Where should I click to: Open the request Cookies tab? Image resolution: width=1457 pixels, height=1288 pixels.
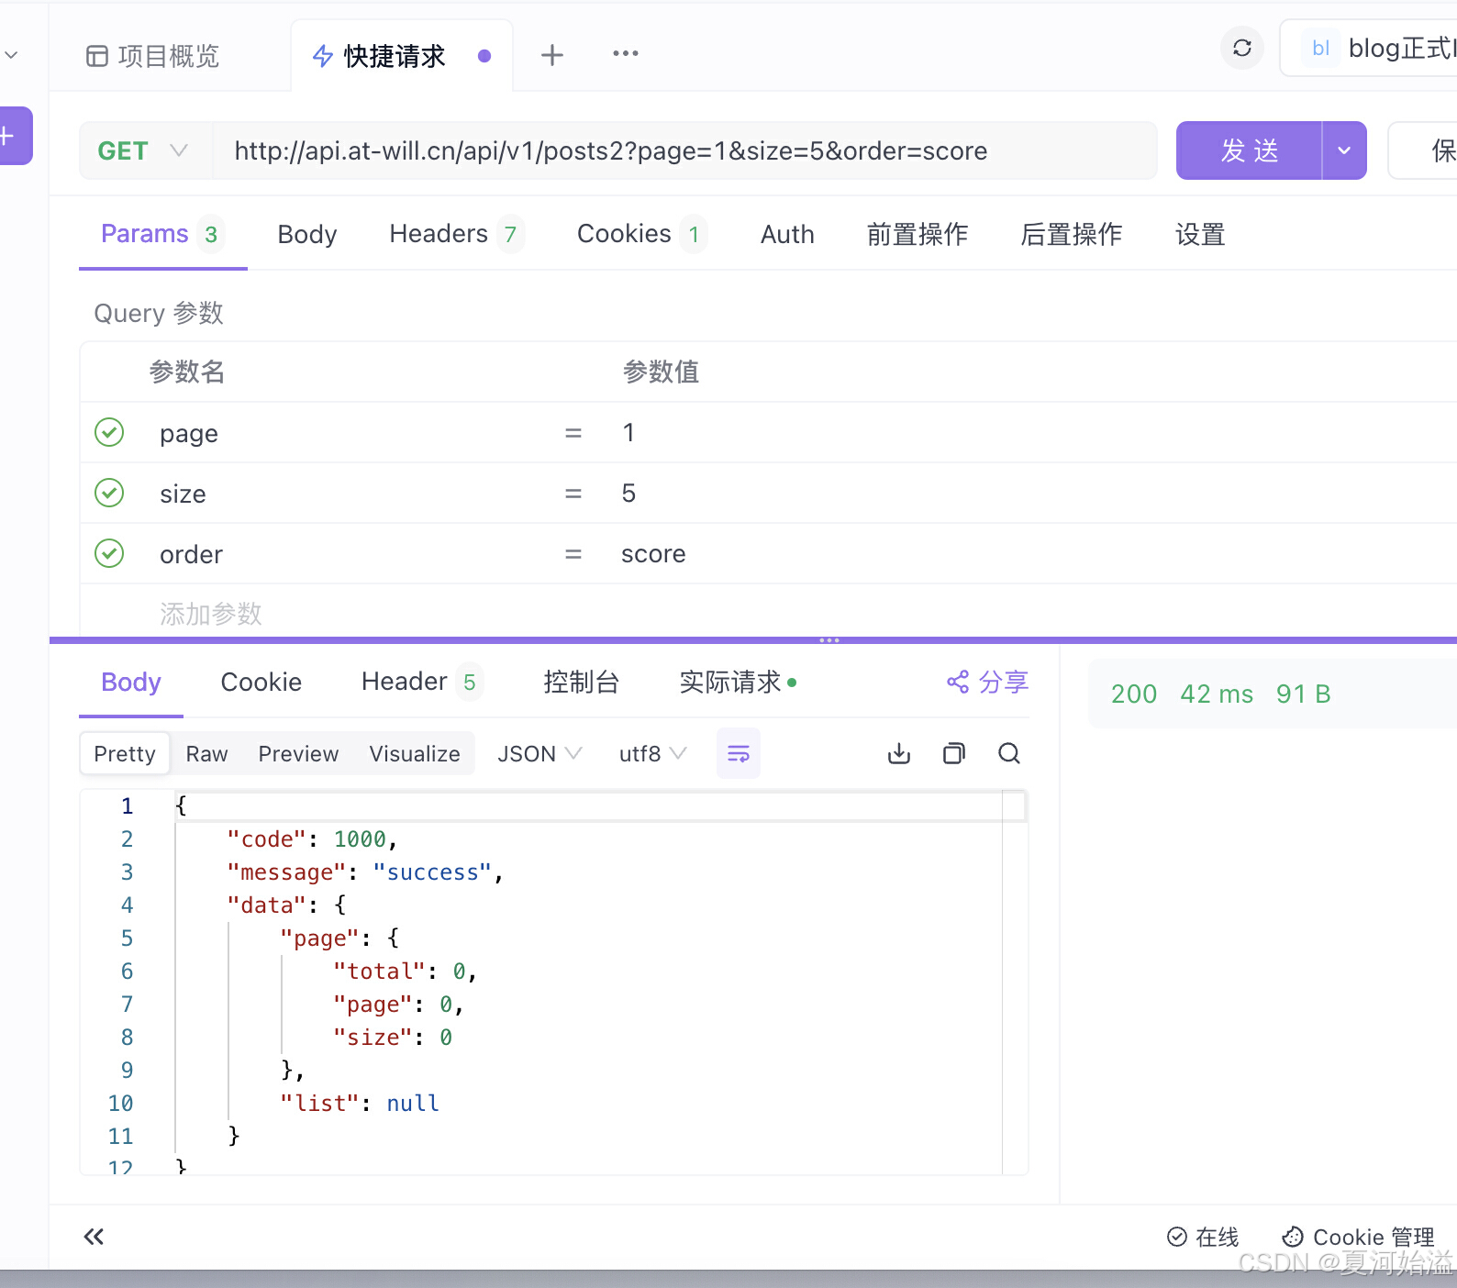pyautogui.click(x=641, y=234)
